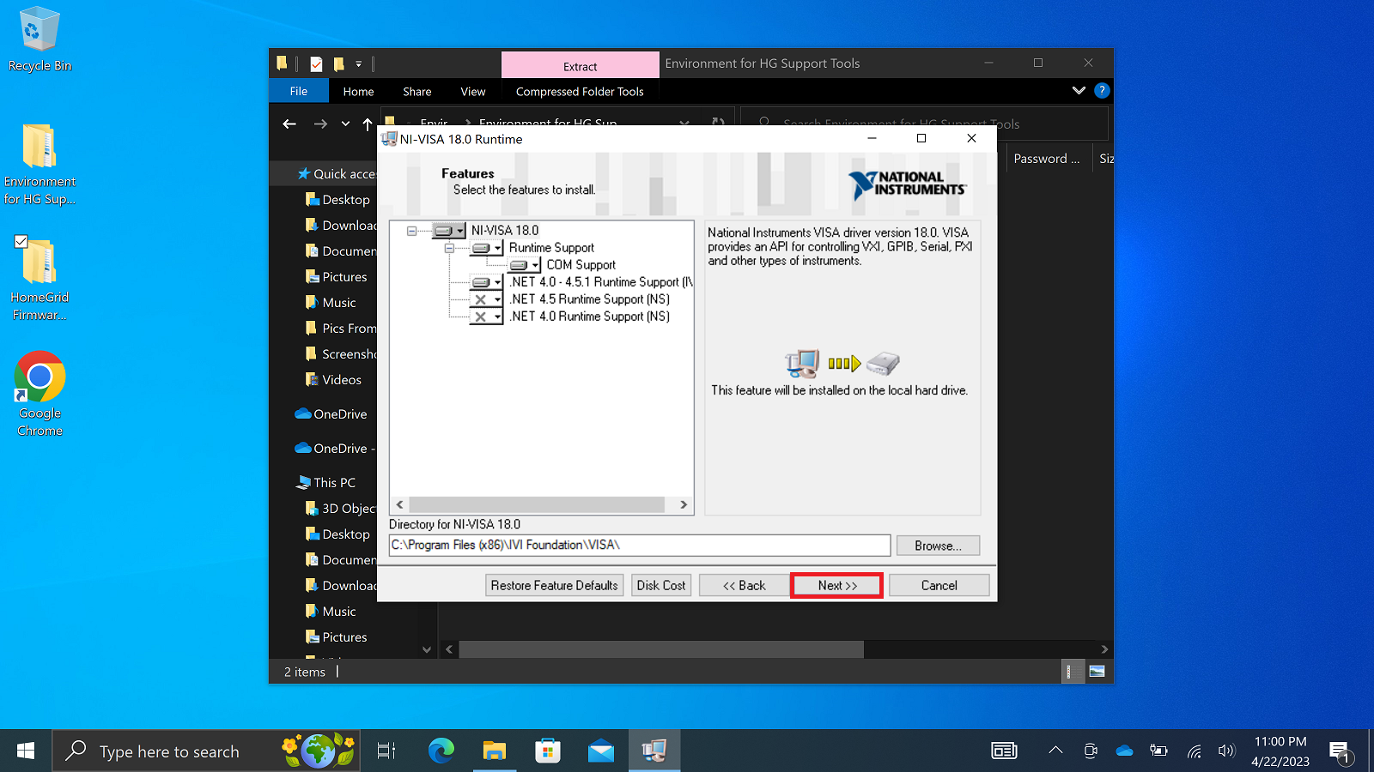
Task: Click the NI-VISA directory path field
Action: click(640, 546)
